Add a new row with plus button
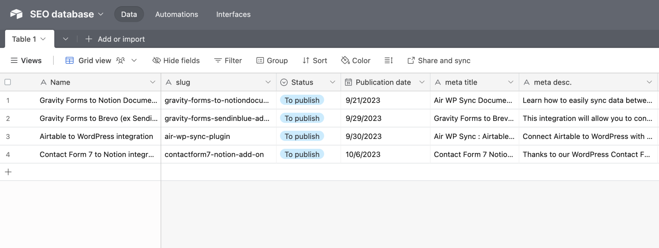 pyautogui.click(x=8, y=172)
